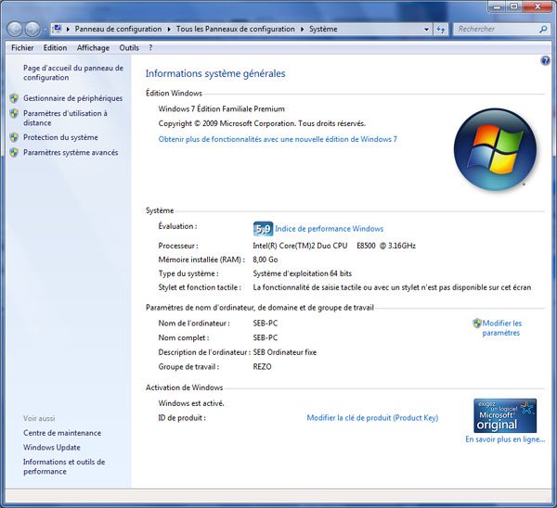Click Modifier les paramètres link
Image resolution: width=557 pixels, height=508 pixels.
tap(501, 328)
